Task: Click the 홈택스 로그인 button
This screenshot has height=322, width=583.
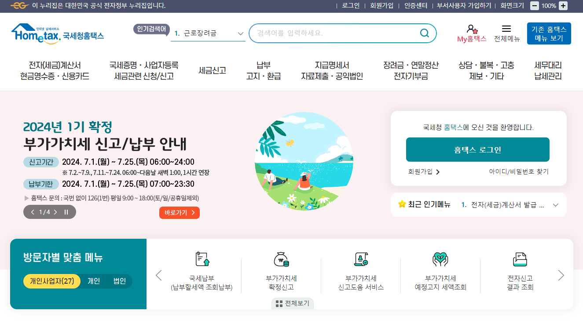Action: click(x=477, y=149)
